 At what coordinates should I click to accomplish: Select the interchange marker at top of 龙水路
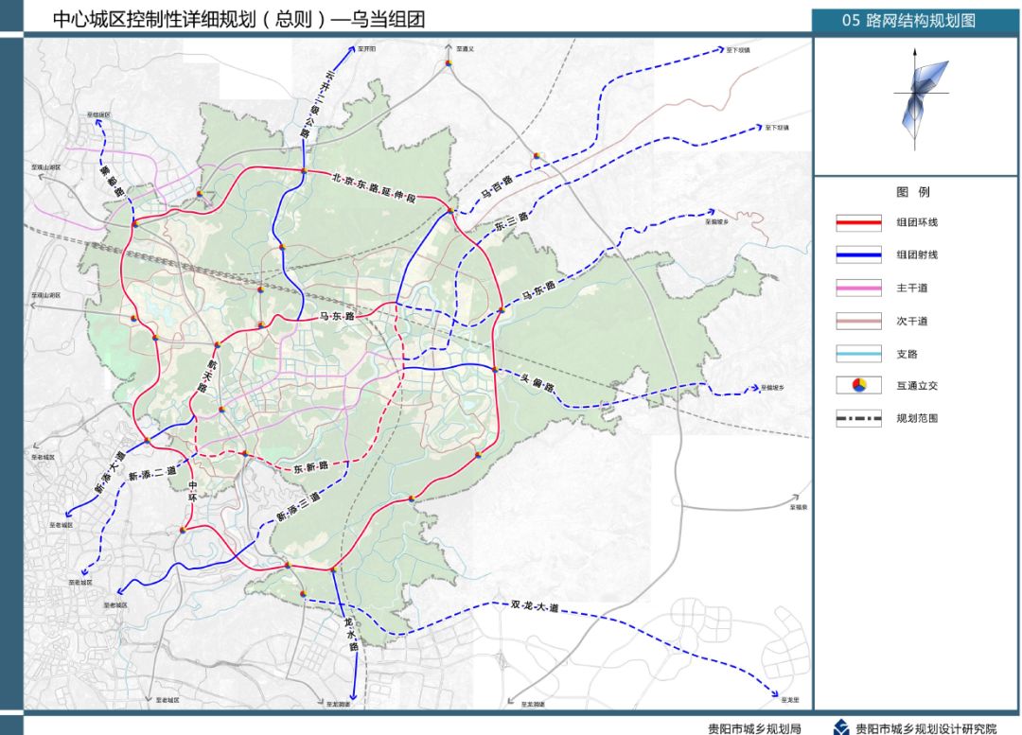[x=333, y=569]
